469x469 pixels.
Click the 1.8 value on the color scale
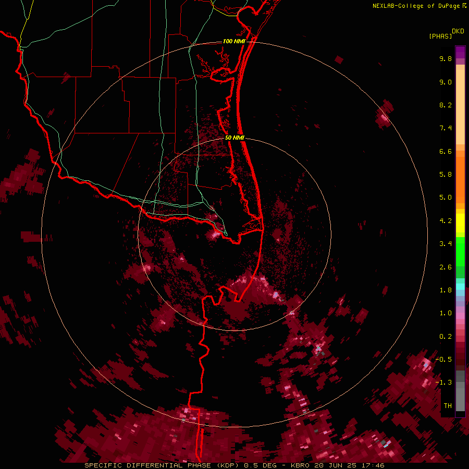[x=446, y=290]
